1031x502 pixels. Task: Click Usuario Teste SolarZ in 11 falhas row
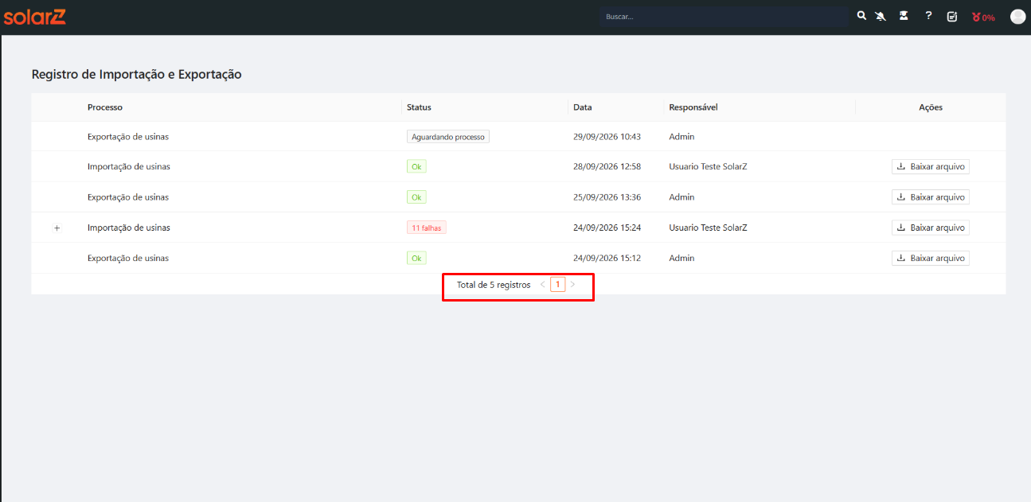(x=708, y=228)
